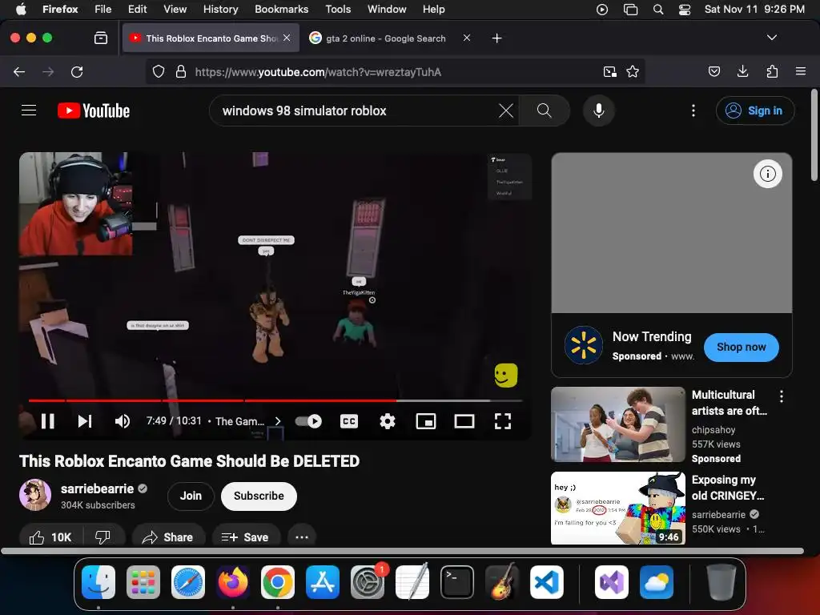Skip to the next video

click(x=85, y=421)
